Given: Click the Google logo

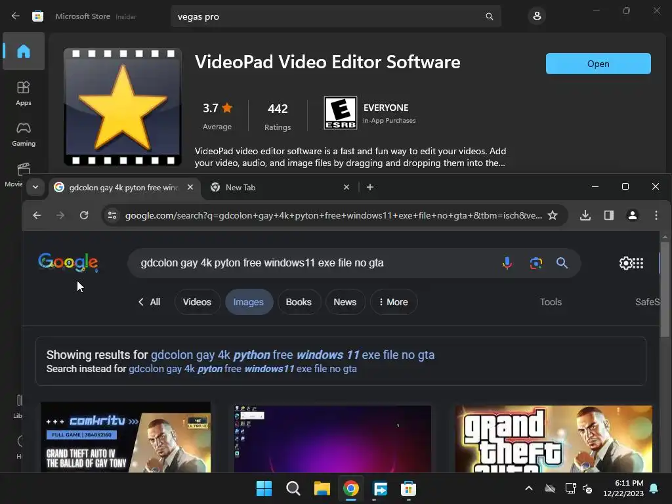Looking at the screenshot, I should (x=68, y=262).
